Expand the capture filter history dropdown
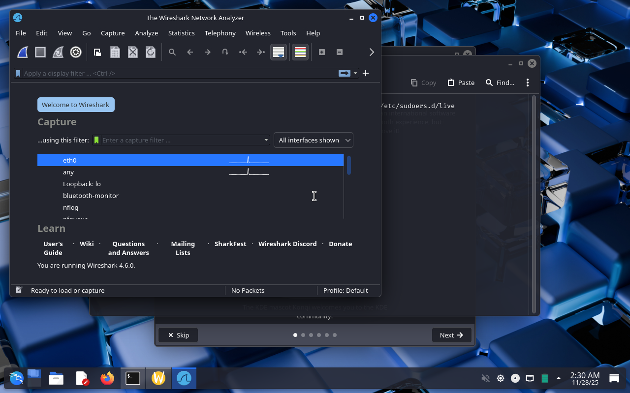630x393 pixels. coord(266,140)
